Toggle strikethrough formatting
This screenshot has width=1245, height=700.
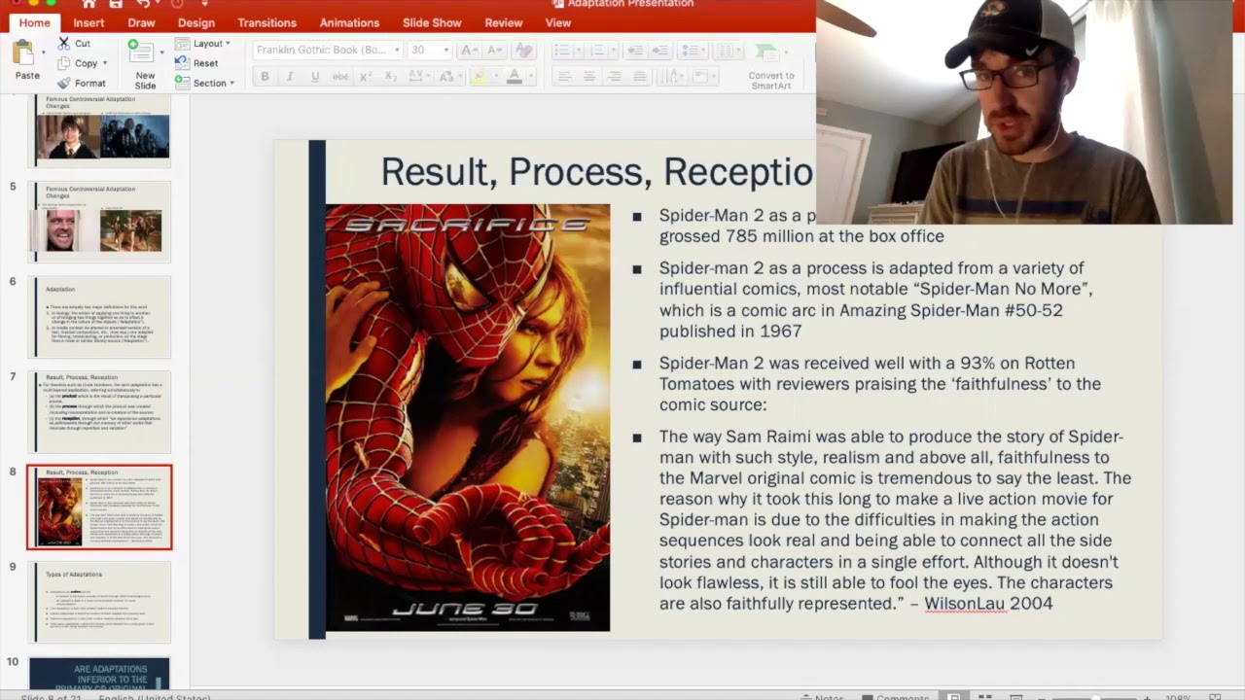pos(340,76)
